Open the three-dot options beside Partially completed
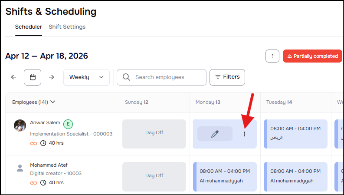The height and width of the screenshot is (195, 344). coord(272,56)
